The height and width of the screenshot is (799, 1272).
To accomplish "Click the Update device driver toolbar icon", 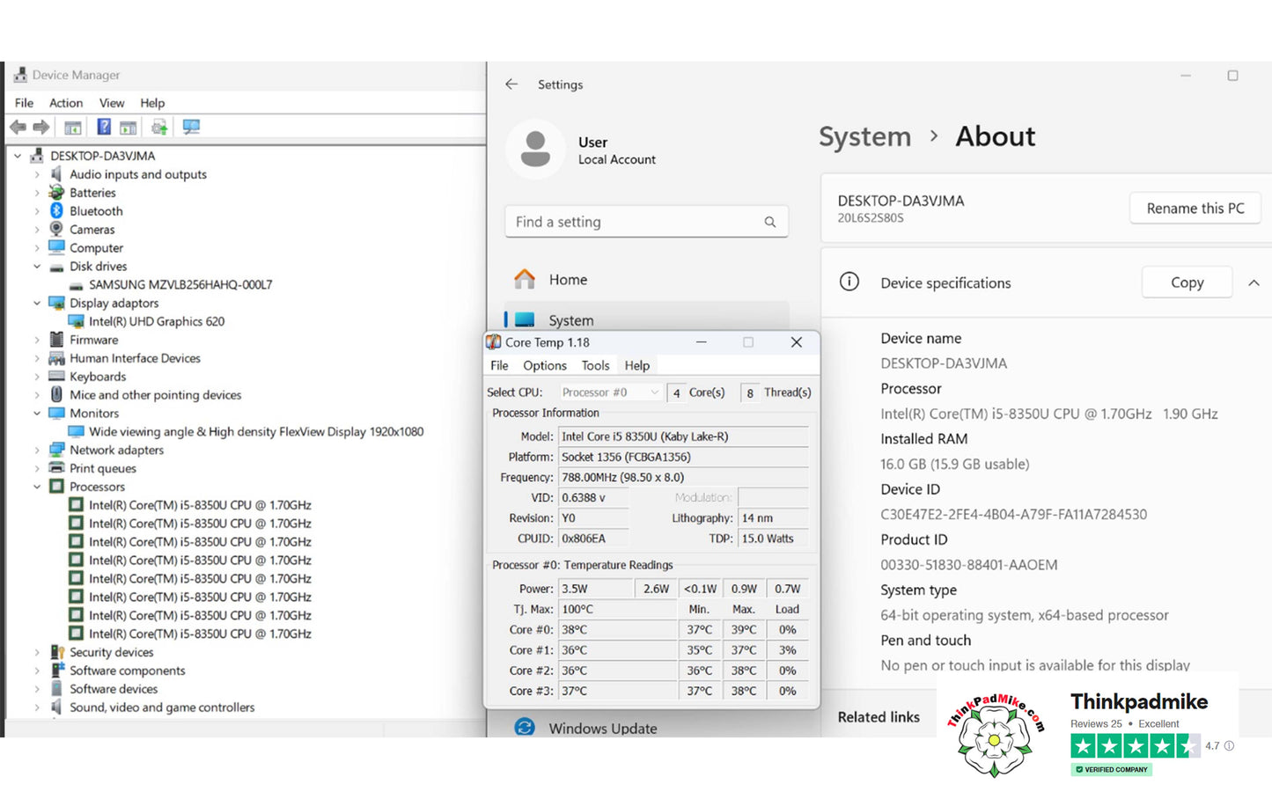I will (x=159, y=128).
